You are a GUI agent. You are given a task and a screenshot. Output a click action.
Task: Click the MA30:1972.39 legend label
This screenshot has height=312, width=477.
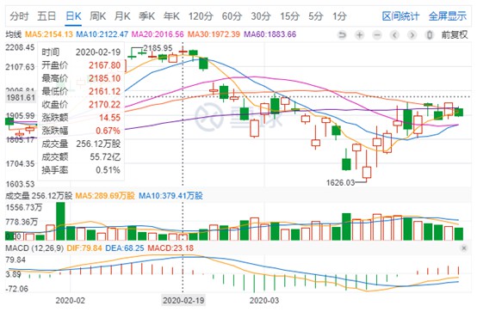click(x=214, y=34)
